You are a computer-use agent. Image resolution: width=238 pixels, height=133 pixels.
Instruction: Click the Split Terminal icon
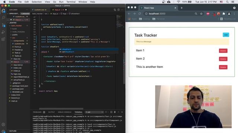pos(111,112)
